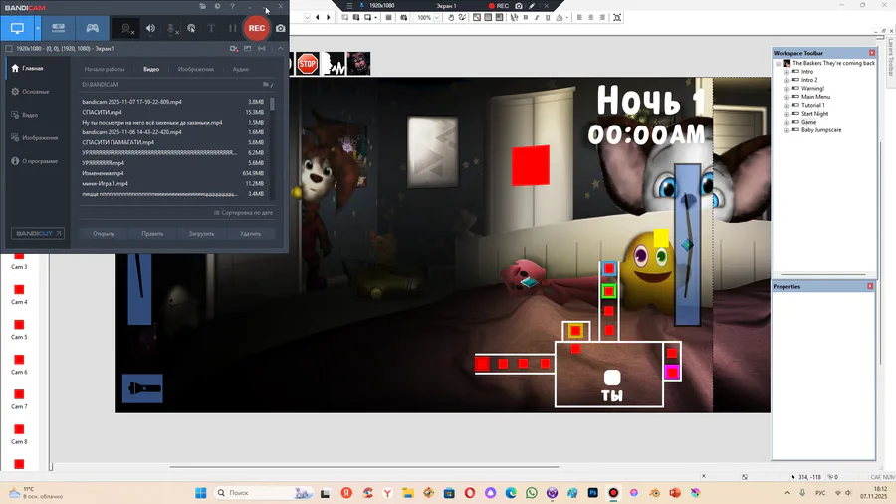896x504 pixels.
Task: Start recording with the red REC button
Action: click(257, 28)
